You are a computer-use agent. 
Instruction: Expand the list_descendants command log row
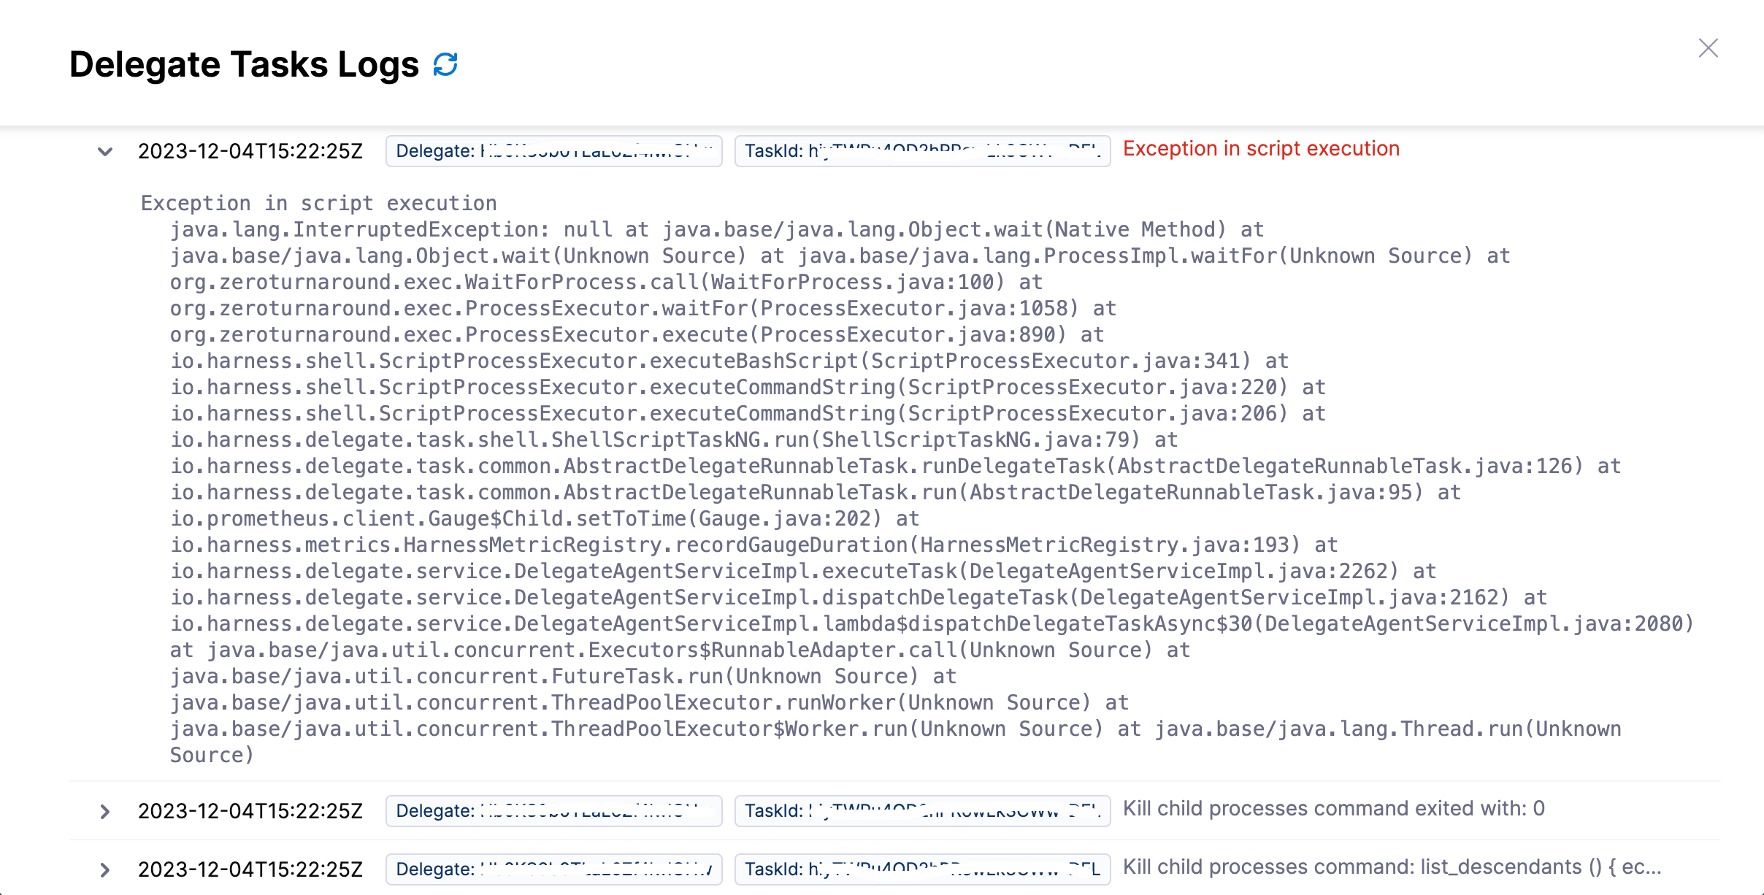[x=105, y=869]
